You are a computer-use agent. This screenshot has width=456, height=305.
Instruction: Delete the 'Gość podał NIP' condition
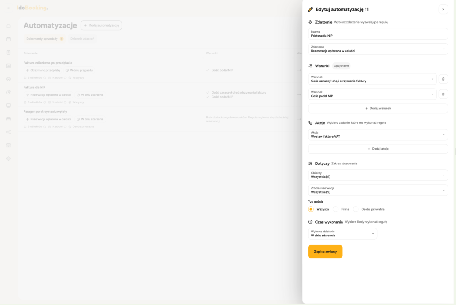pyautogui.click(x=443, y=94)
